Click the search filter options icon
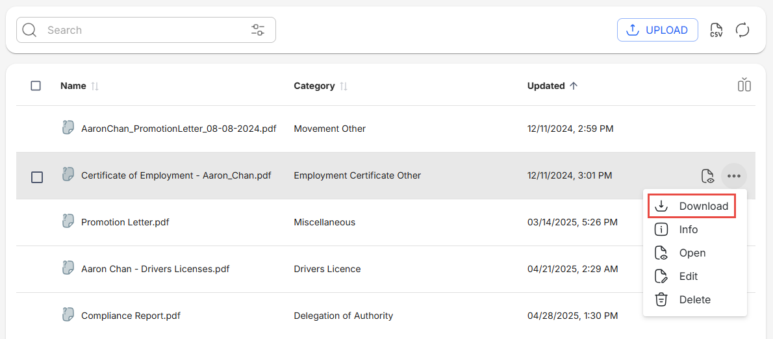 258,30
